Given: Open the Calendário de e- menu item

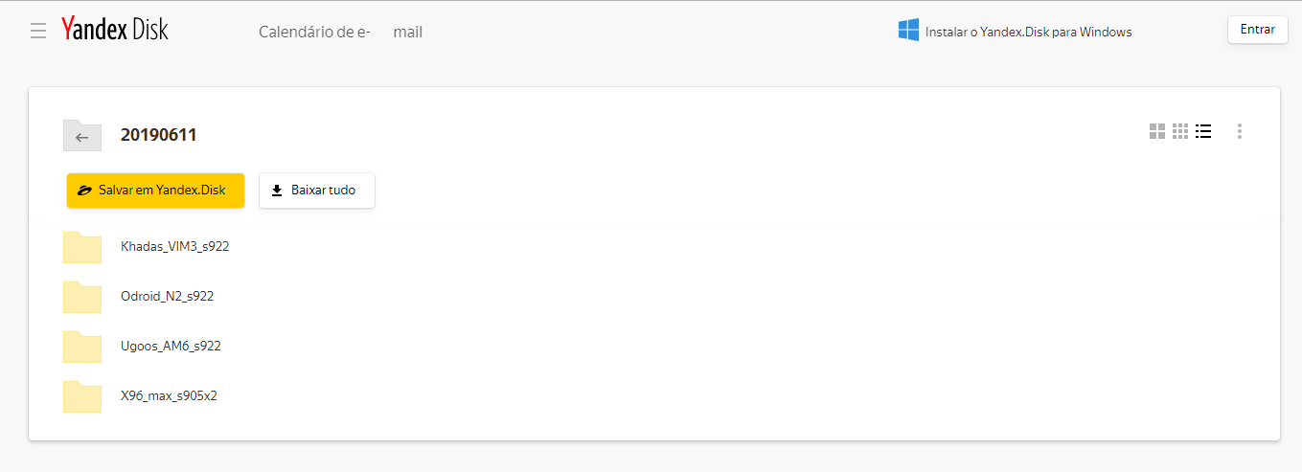Looking at the screenshot, I should [x=314, y=32].
